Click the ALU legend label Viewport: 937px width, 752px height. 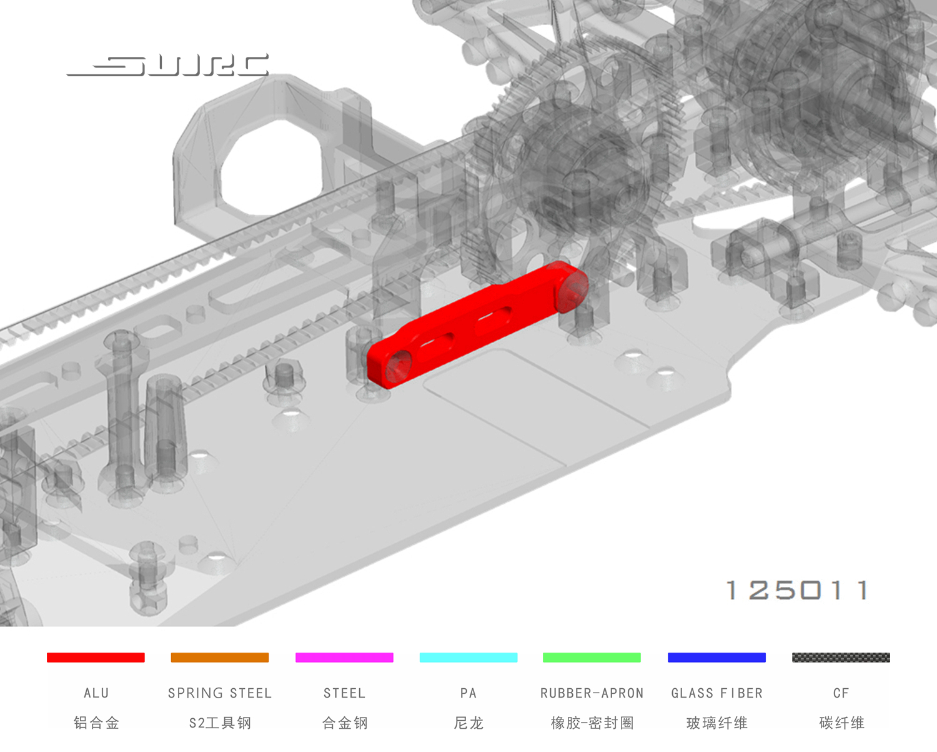pyautogui.click(x=96, y=693)
